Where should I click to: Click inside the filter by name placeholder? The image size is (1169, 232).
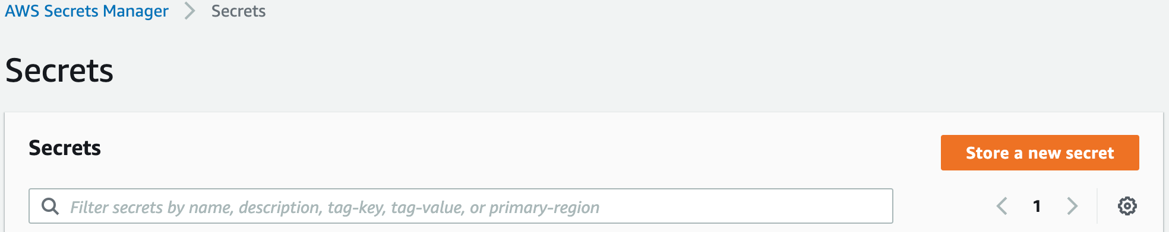pos(334,207)
